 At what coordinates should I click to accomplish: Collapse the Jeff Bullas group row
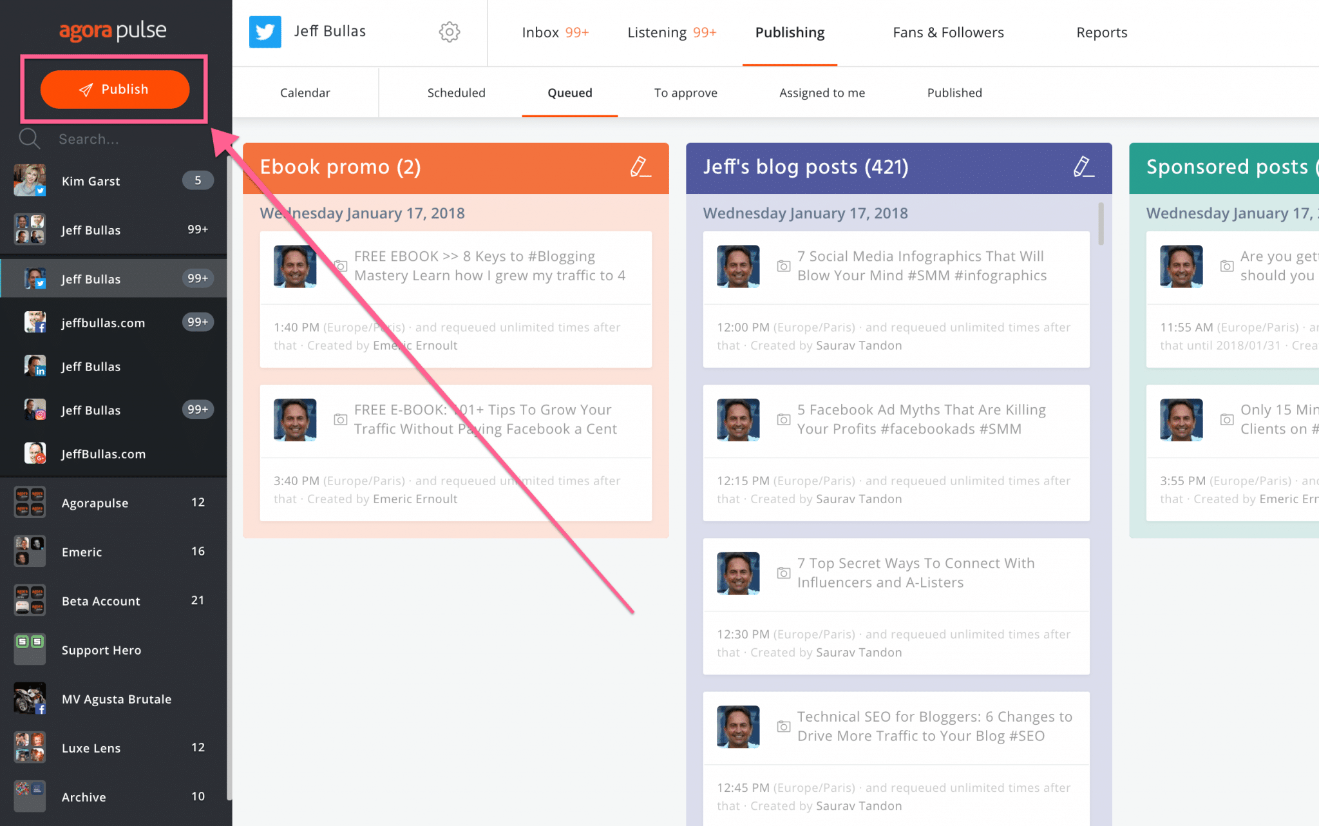click(x=113, y=229)
